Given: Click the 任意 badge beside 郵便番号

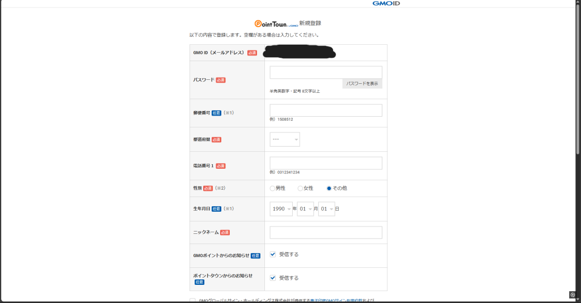Looking at the screenshot, I should (x=216, y=113).
